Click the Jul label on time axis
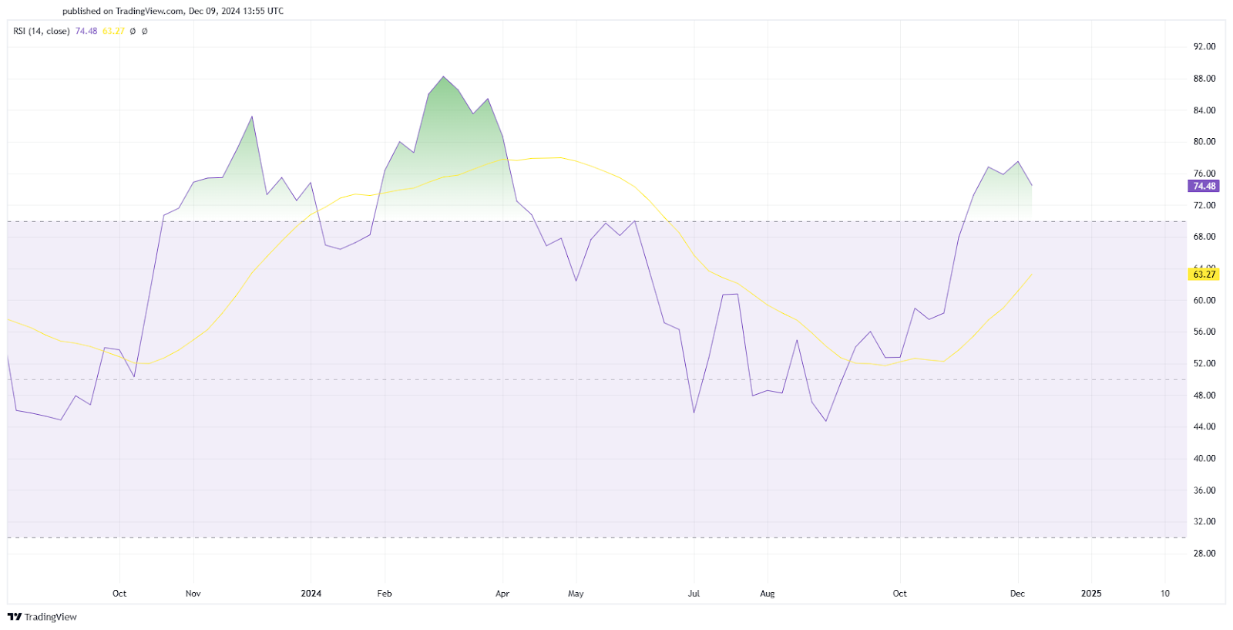The width and height of the screenshot is (1233, 630). pyautogui.click(x=694, y=594)
